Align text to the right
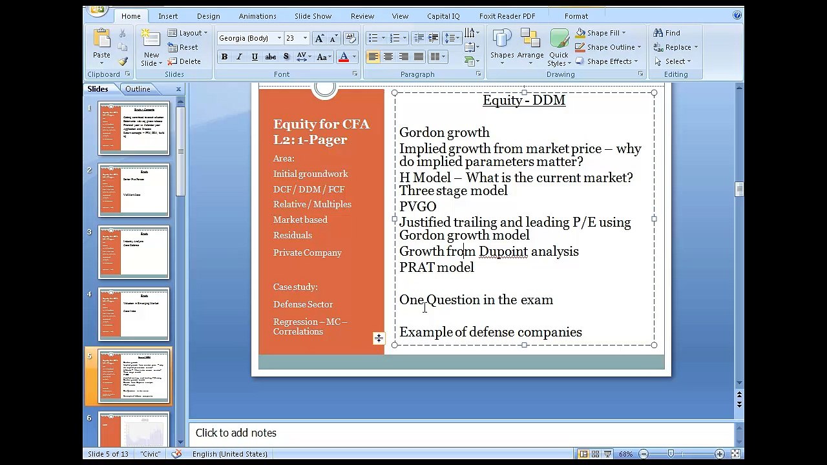Screen dimensions: 827x465 point(404,57)
